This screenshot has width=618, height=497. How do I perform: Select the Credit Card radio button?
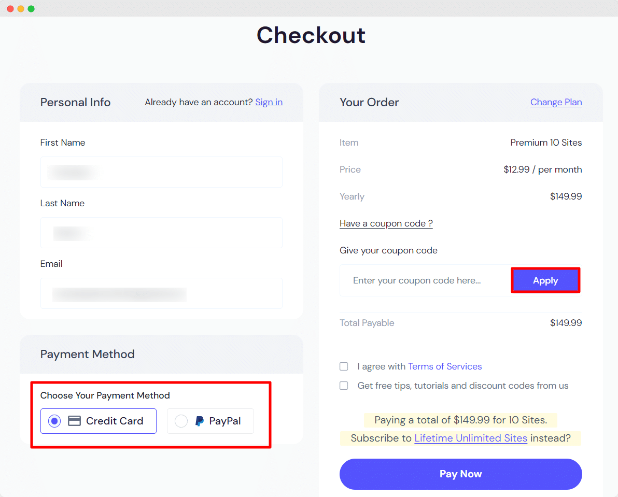click(54, 421)
